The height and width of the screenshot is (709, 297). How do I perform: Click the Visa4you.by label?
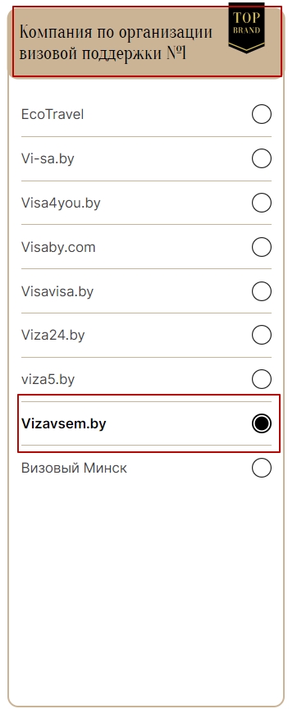coord(61,204)
